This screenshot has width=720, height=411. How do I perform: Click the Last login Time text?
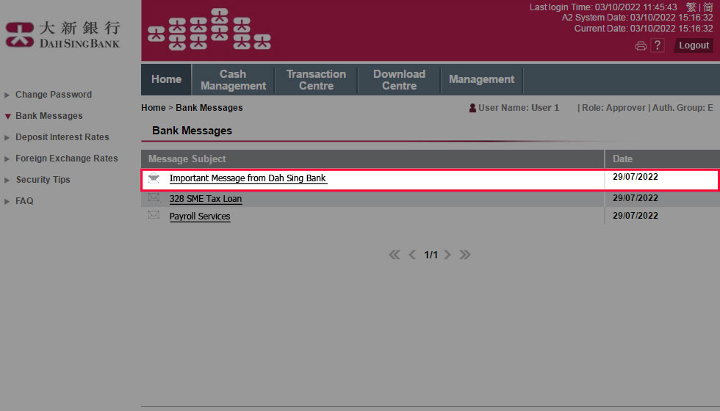[x=603, y=7]
